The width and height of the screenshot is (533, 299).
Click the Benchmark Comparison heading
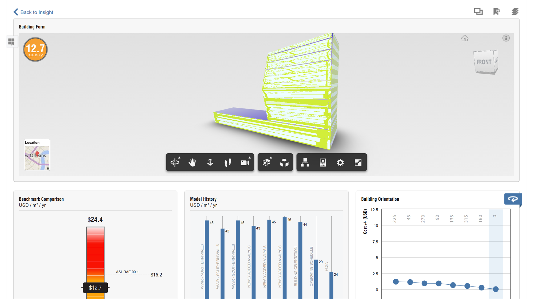(x=41, y=199)
